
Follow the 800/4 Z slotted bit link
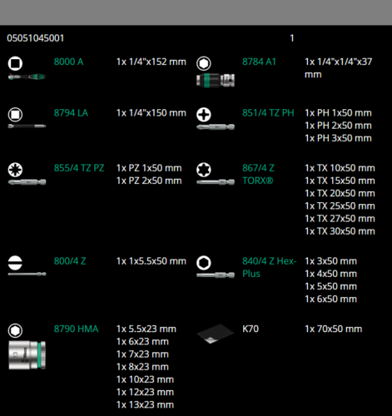click(x=70, y=261)
